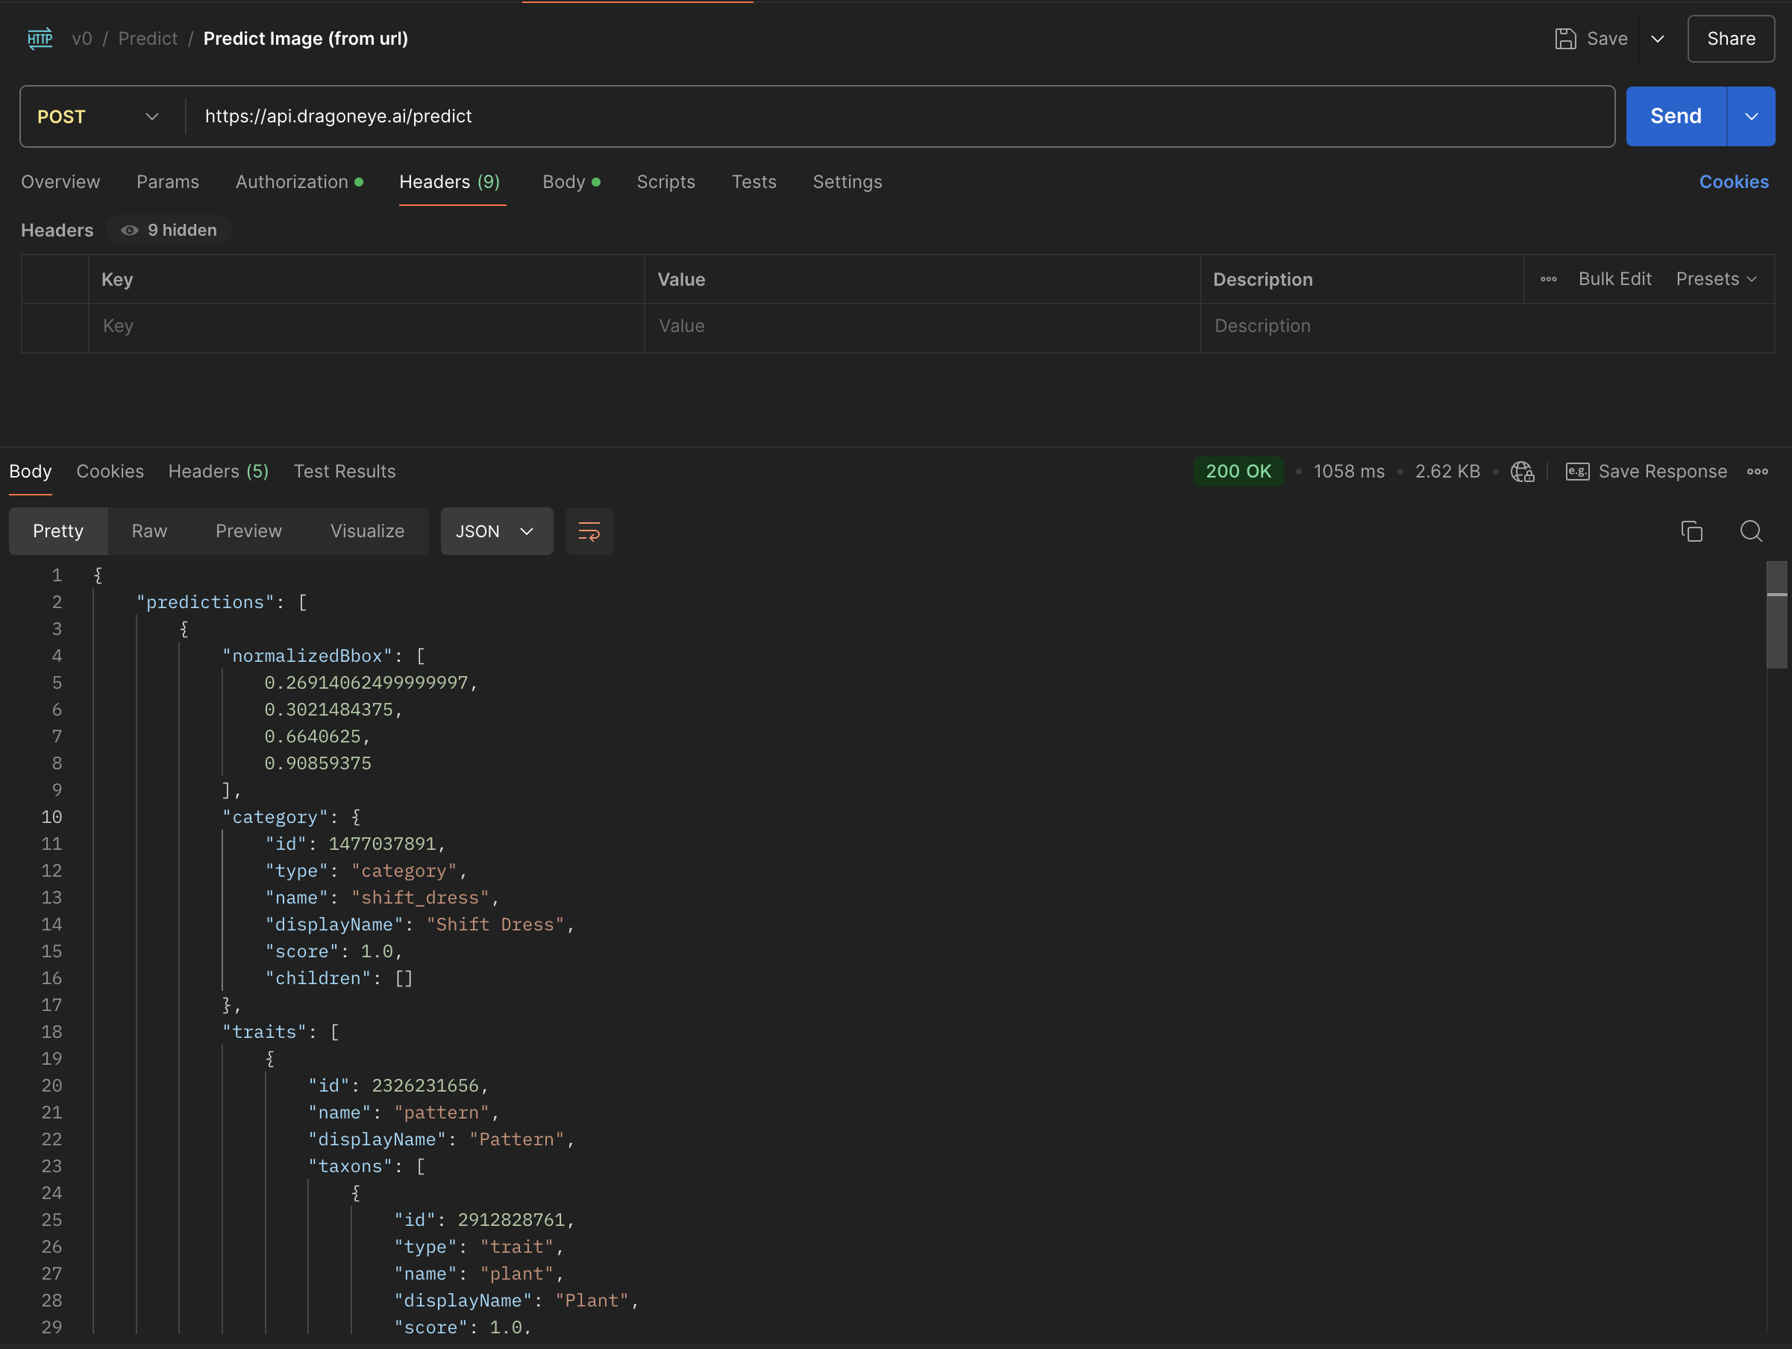Open the response Headers (5) tab
Image resolution: width=1792 pixels, height=1349 pixels.
[x=218, y=472]
